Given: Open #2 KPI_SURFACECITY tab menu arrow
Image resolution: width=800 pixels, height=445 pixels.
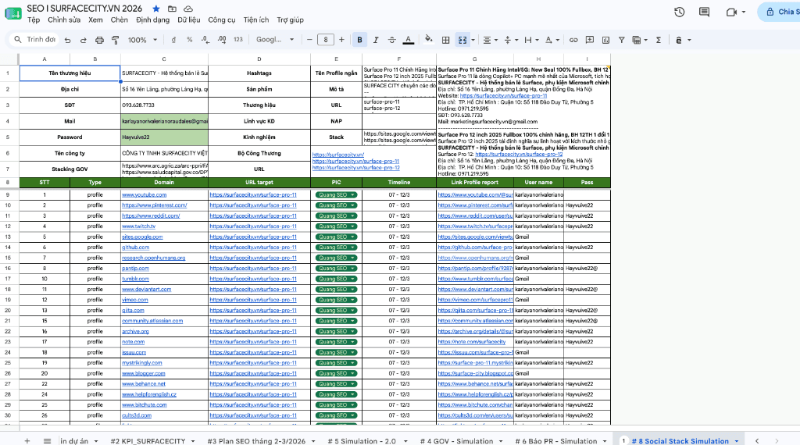Looking at the screenshot, I should (x=193, y=441).
